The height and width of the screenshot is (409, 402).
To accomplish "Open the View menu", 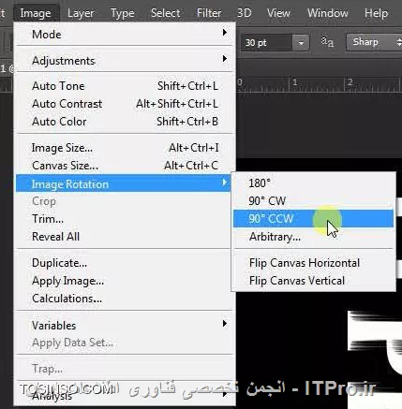I will point(278,13).
